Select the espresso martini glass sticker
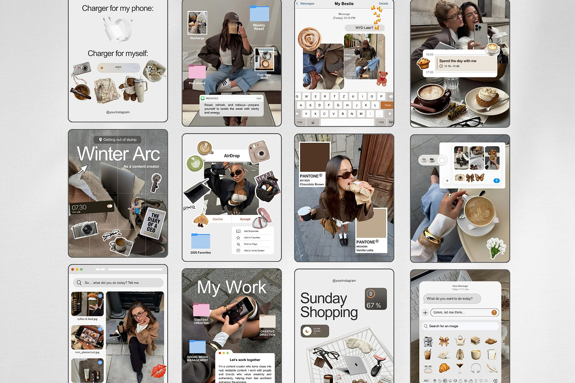Viewport: 575px width, 383px height. pos(460,368)
